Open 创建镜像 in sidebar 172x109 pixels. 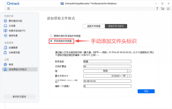pos(13,47)
